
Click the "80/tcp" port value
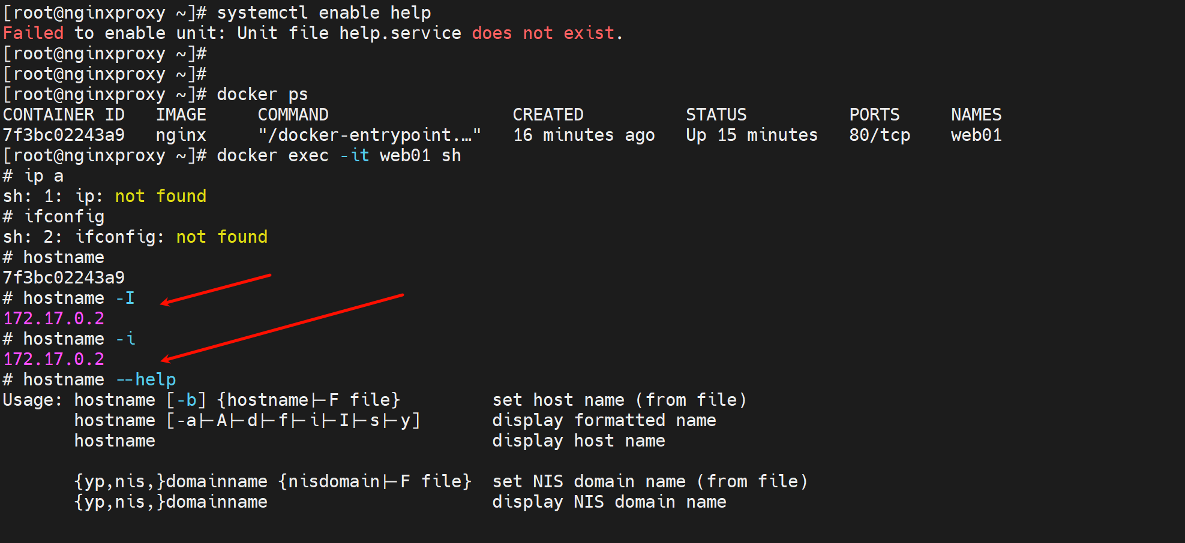(880, 135)
